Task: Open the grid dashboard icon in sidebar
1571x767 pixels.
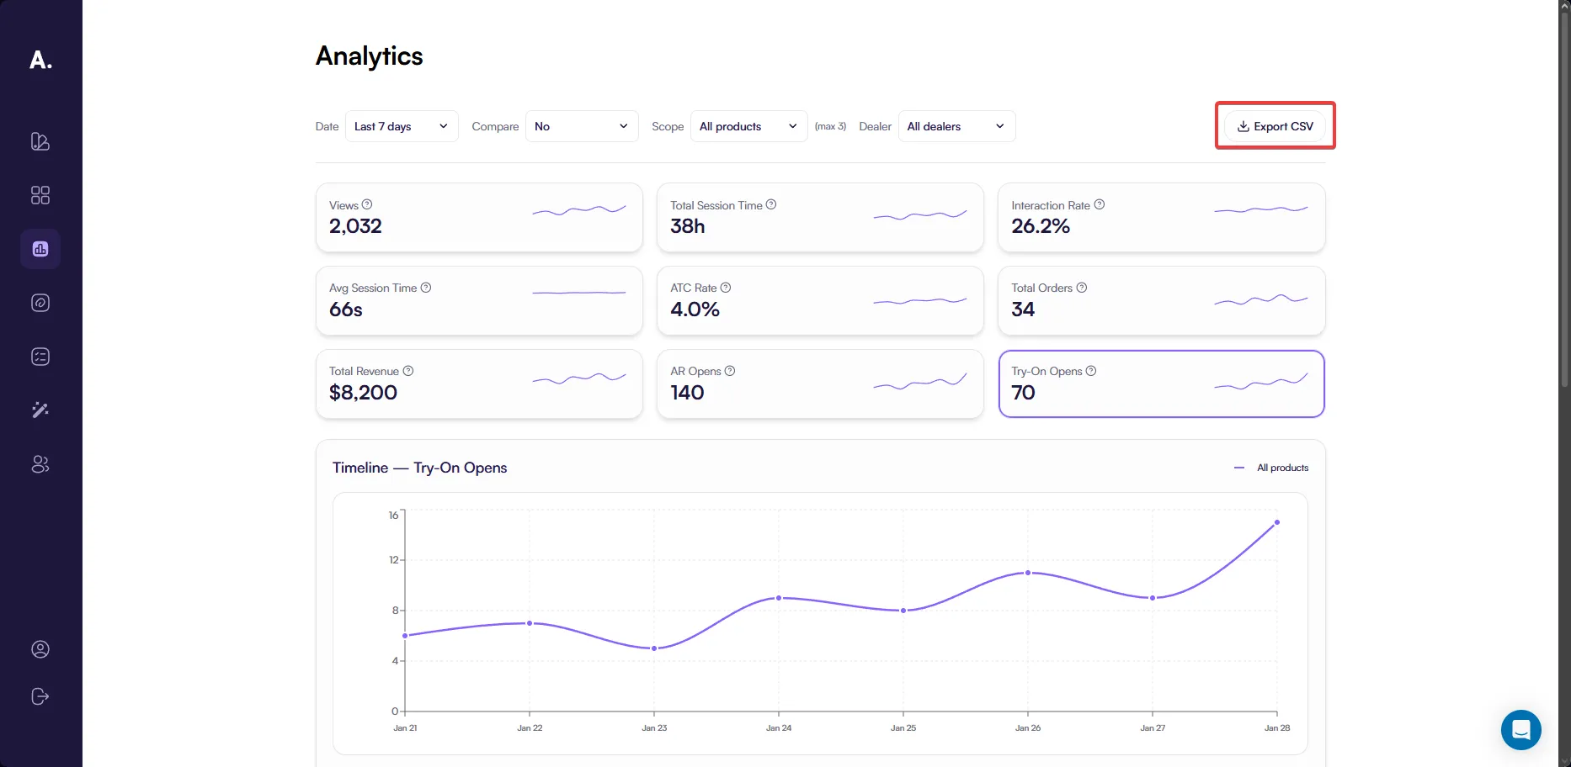Action: 40,195
